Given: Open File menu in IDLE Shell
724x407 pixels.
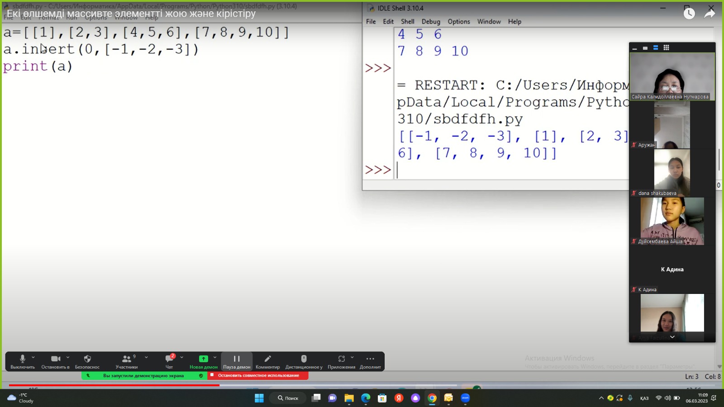Looking at the screenshot, I should 371,21.
